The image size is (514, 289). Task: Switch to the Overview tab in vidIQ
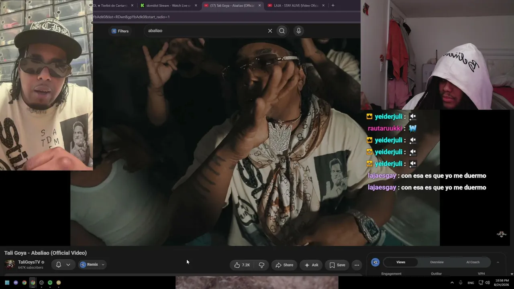click(x=437, y=262)
